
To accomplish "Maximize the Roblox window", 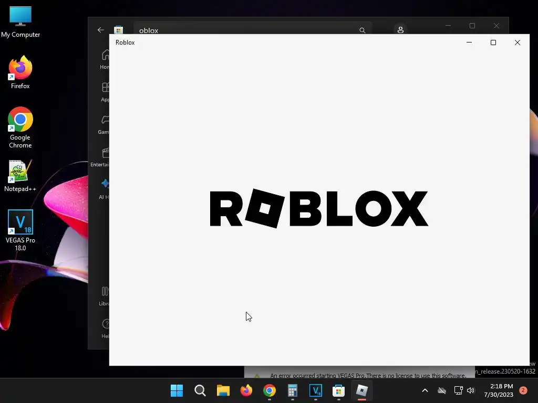I will (493, 43).
